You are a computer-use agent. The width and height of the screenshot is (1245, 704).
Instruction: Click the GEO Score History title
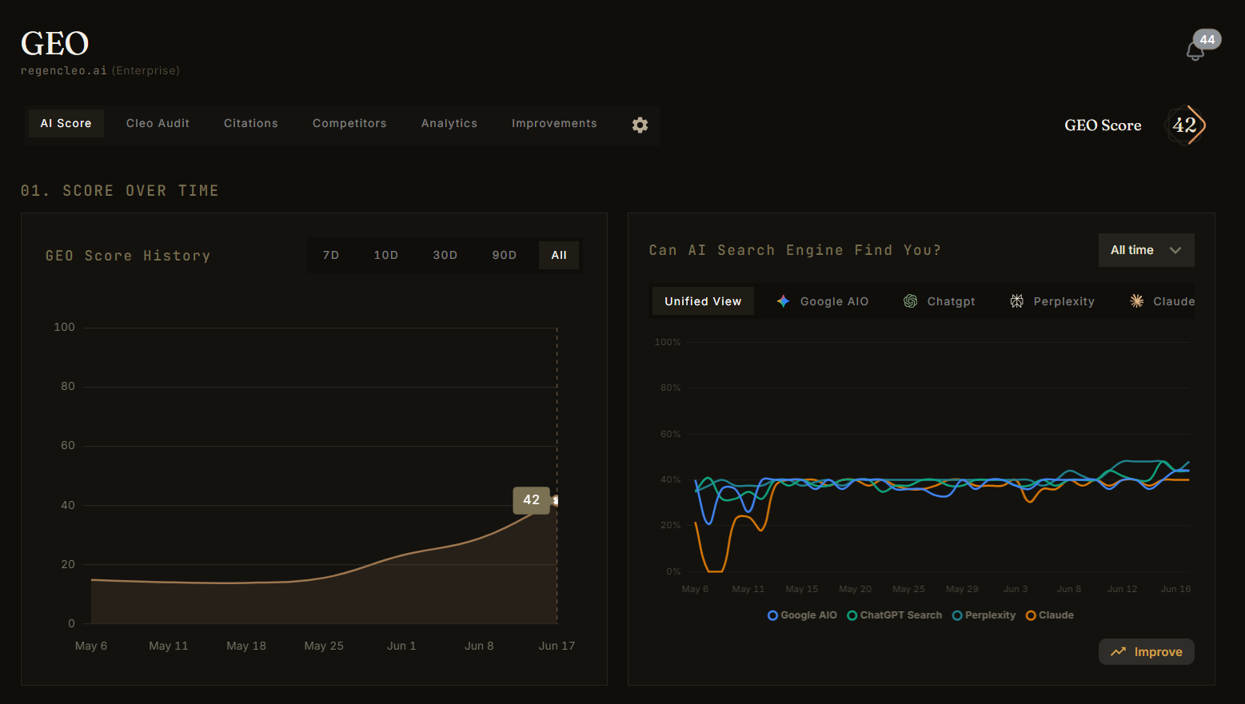128,256
